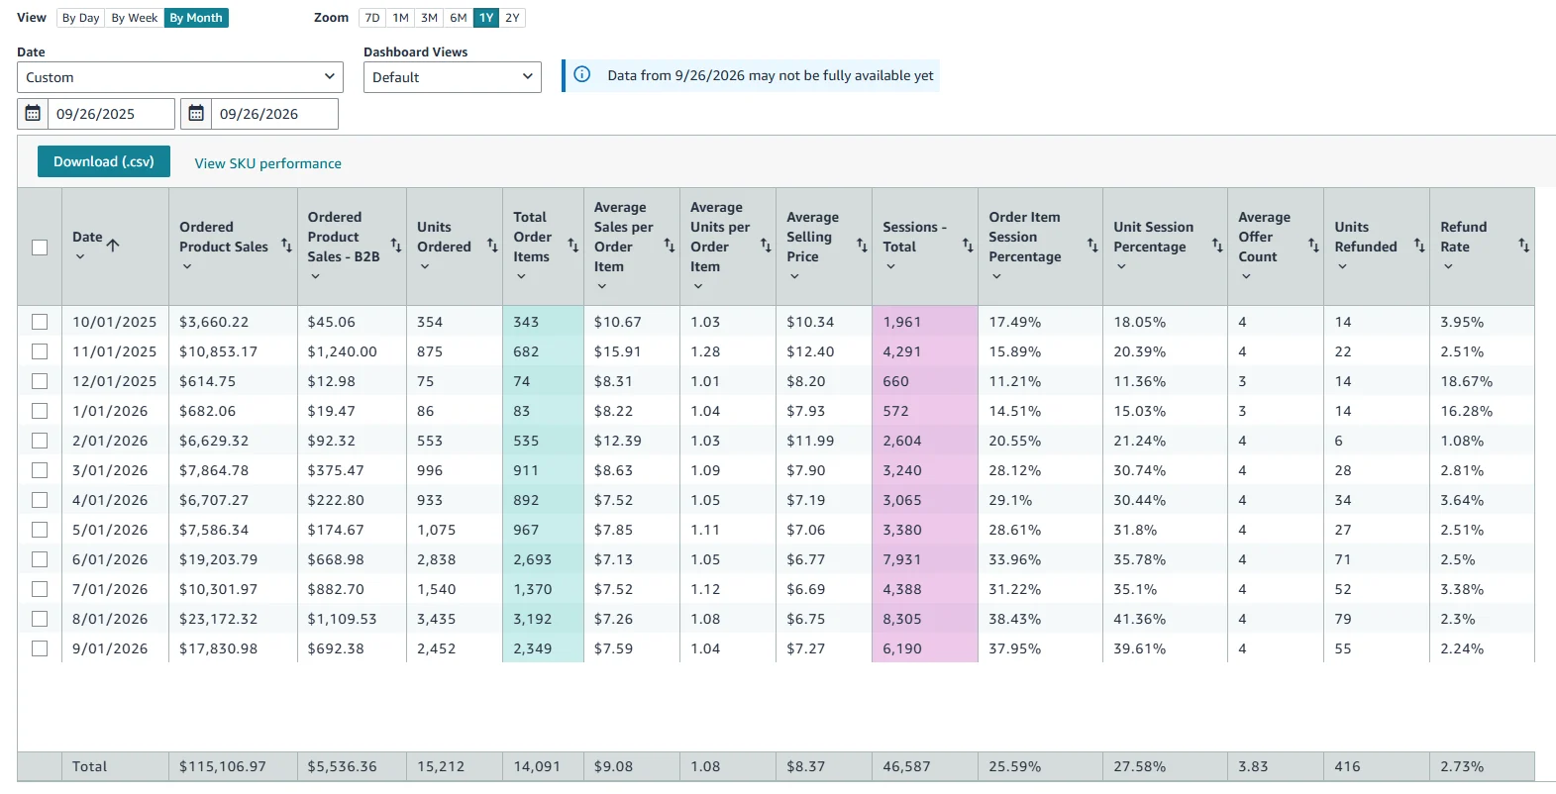
Task: Click the Total sessions 46,587 value
Action: [x=906, y=766]
